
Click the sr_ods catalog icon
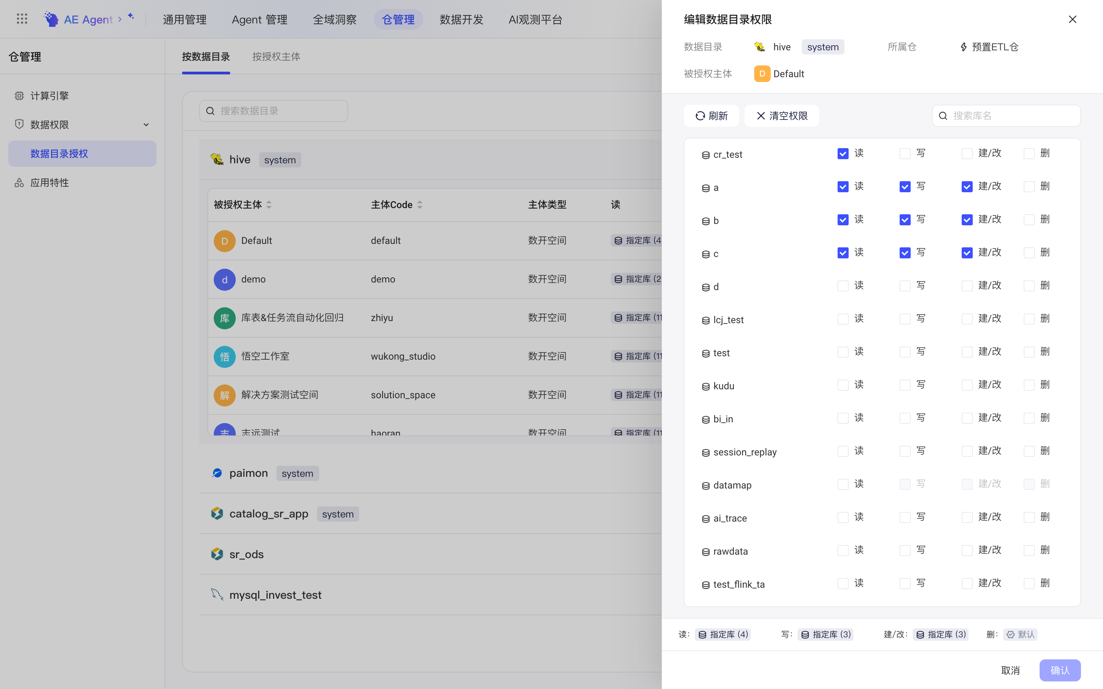pos(217,554)
